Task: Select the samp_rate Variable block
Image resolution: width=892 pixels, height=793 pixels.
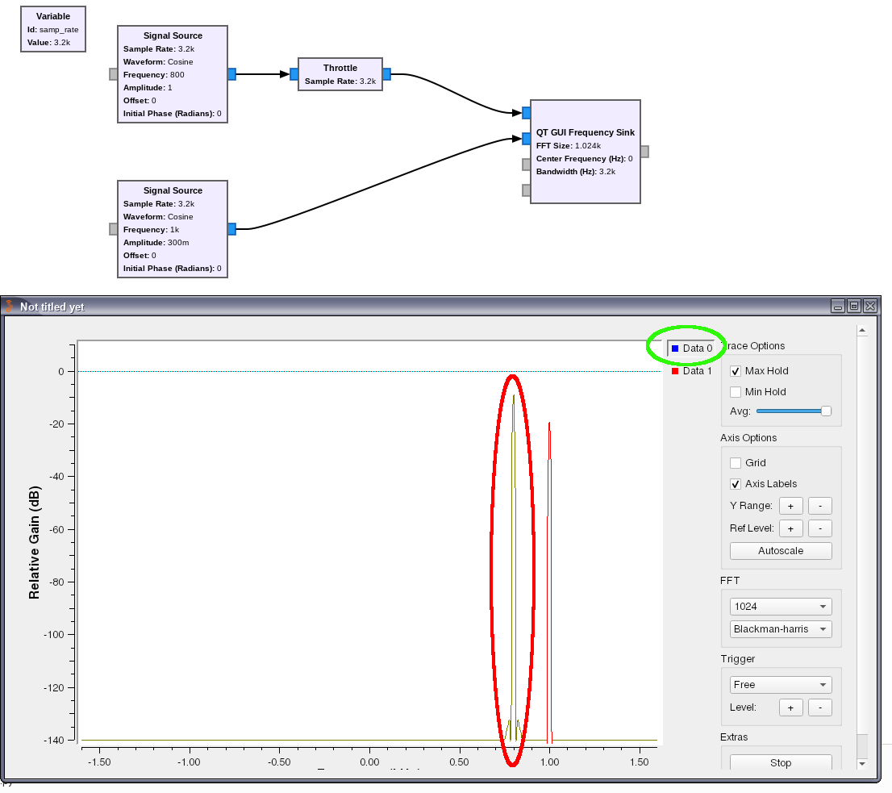Action: tap(52, 28)
